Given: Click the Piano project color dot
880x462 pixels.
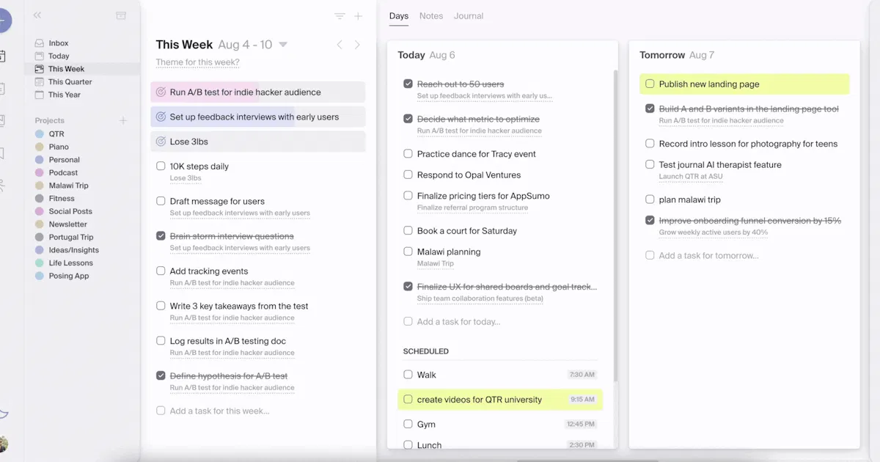Looking at the screenshot, I should pyautogui.click(x=40, y=147).
